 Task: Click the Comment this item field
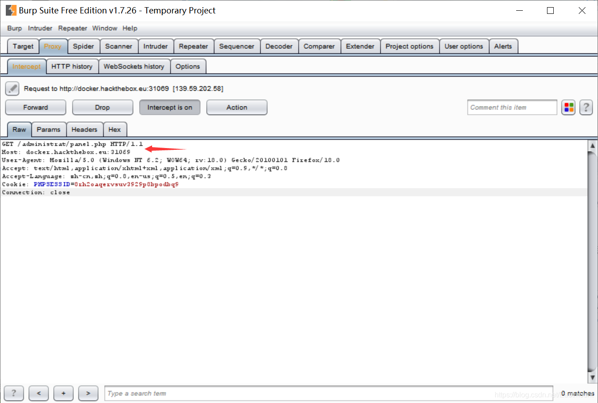click(x=512, y=107)
